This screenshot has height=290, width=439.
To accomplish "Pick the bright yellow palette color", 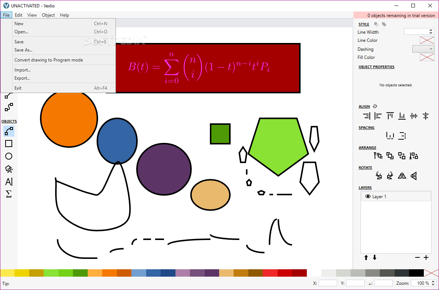I will pos(7,273).
